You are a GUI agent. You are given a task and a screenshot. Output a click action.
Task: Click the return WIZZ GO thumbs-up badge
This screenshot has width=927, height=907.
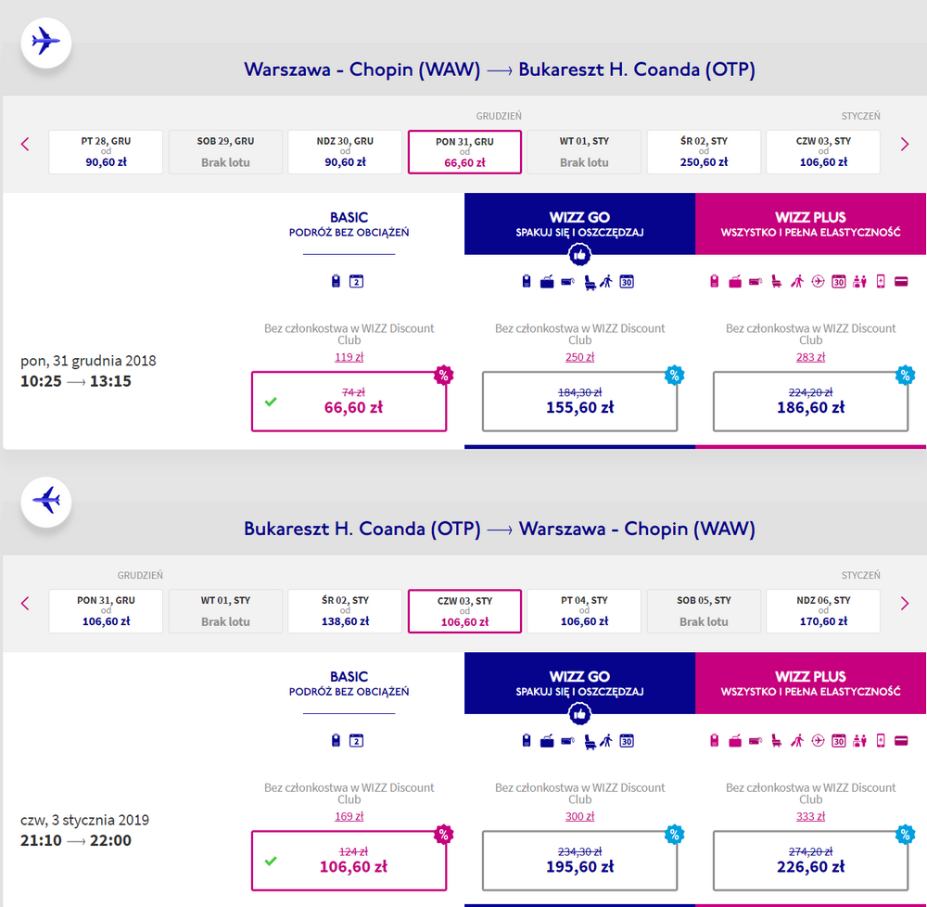579,714
